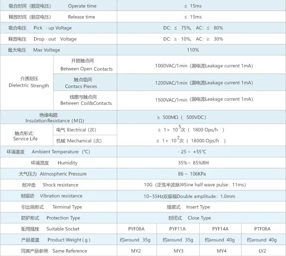
Task: Click the Between Open Contacts sub-label
Action: pos(86,65)
